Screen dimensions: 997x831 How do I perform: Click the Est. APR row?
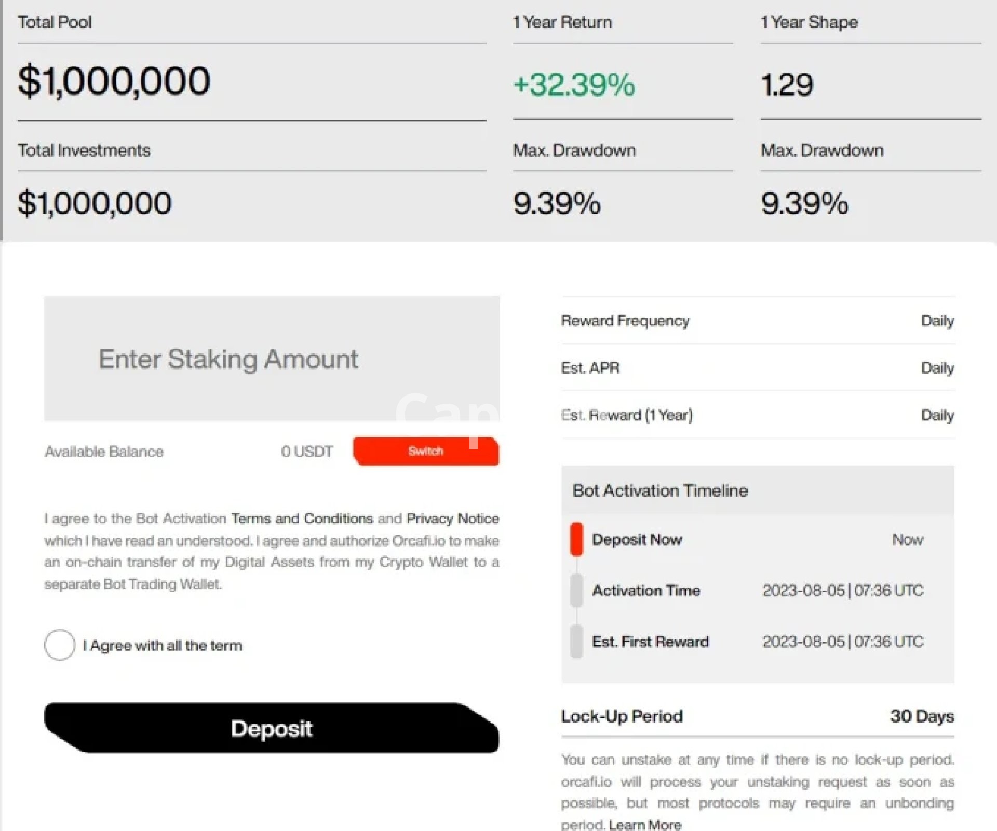[757, 368]
